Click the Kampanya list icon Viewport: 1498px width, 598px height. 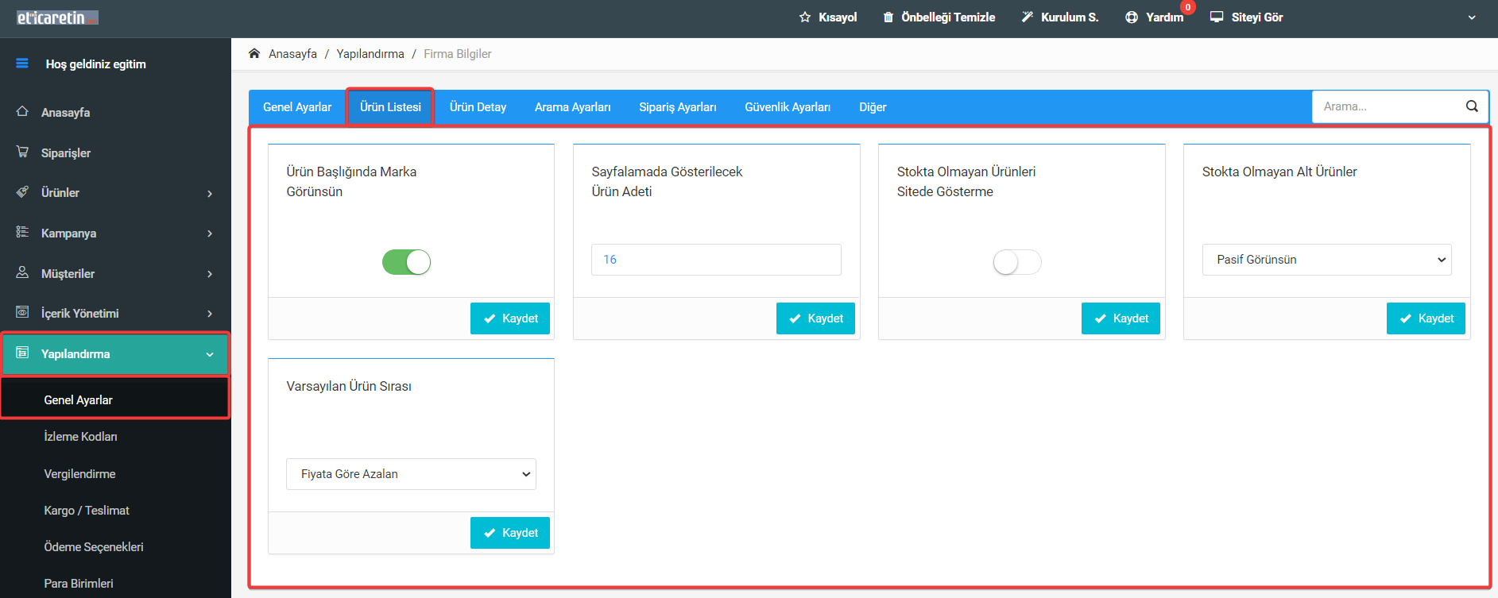tap(22, 232)
